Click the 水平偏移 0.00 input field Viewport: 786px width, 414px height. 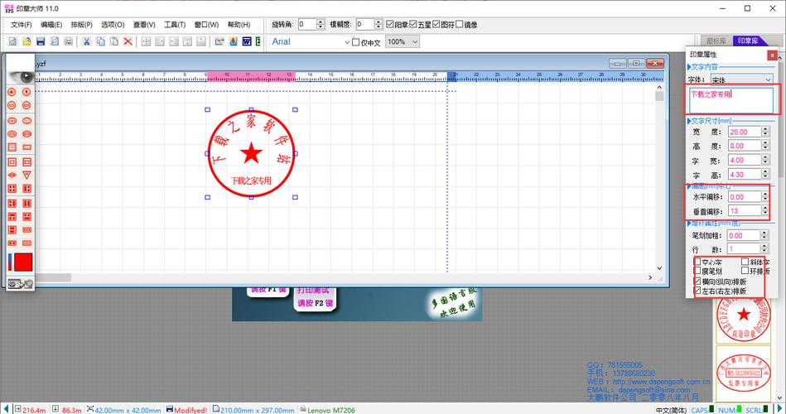click(x=745, y=197)
